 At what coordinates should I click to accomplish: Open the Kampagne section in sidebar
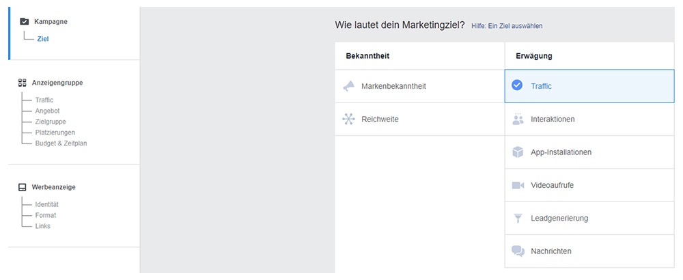click(51, 21)
